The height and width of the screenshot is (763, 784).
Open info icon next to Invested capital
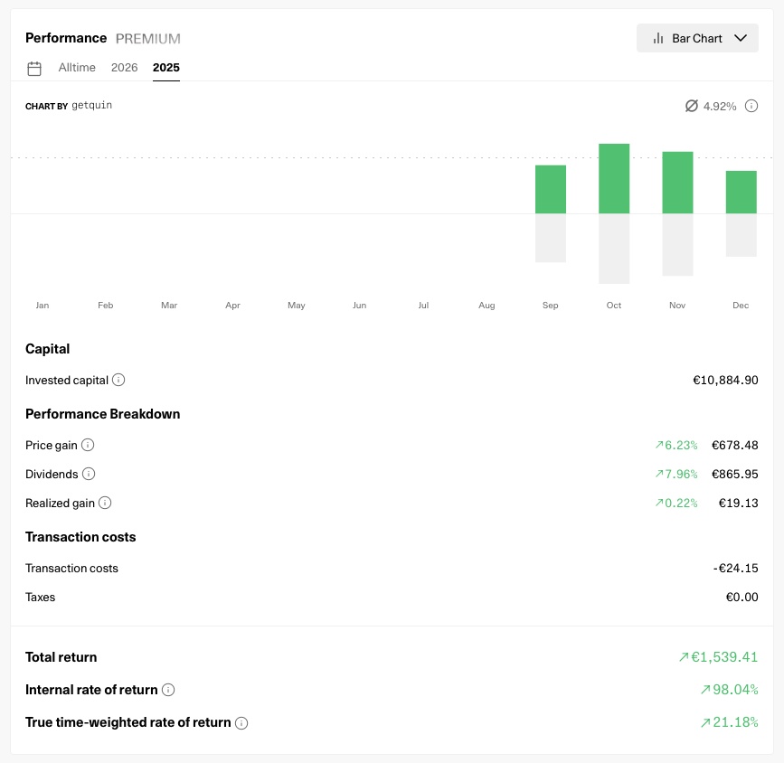coord(118,381)
